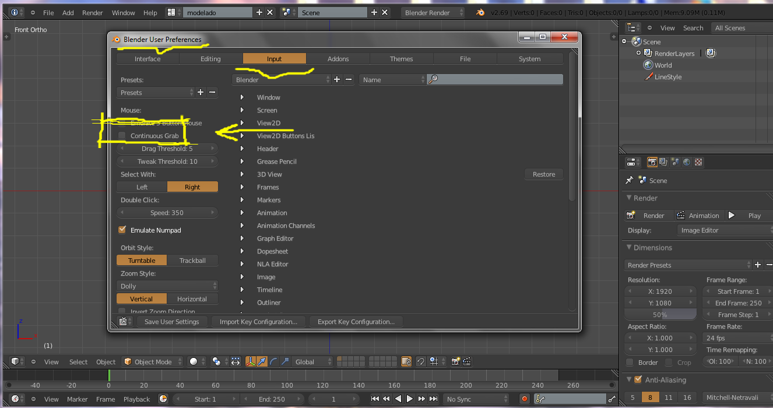Click the Double Click Speed: 350 field
This screenshot has width=773, height=408.
167,213
